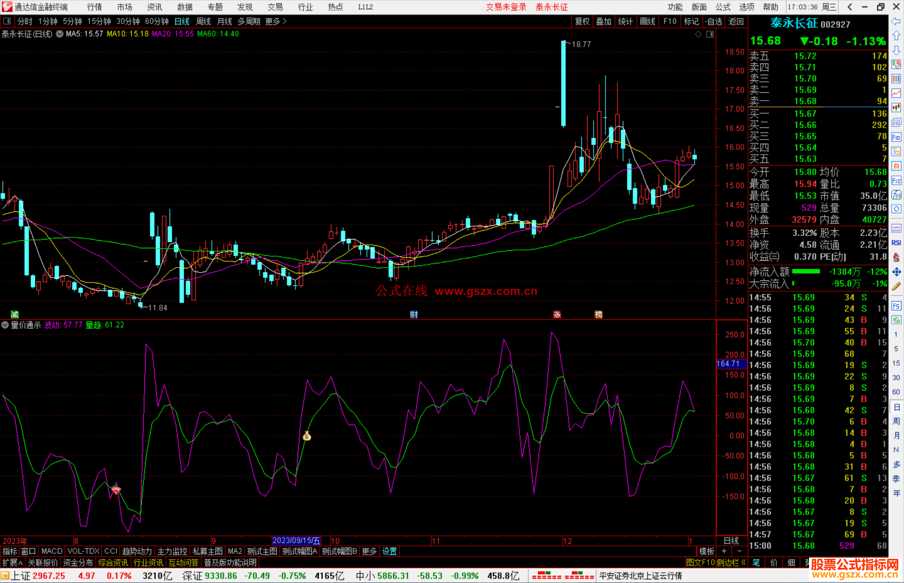Open the 资讯 menu

tap(154, 7)
